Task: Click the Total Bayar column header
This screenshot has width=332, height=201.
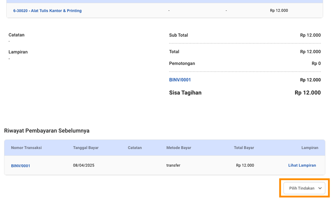Action: pyautogui.click(x=244, y=147)
